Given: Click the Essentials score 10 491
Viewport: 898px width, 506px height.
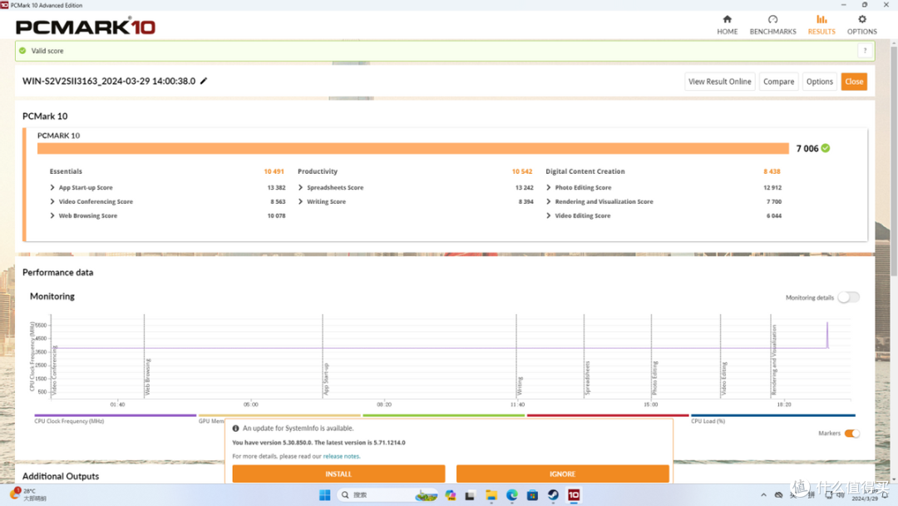Looking at the screenshot, I should 274,171.
